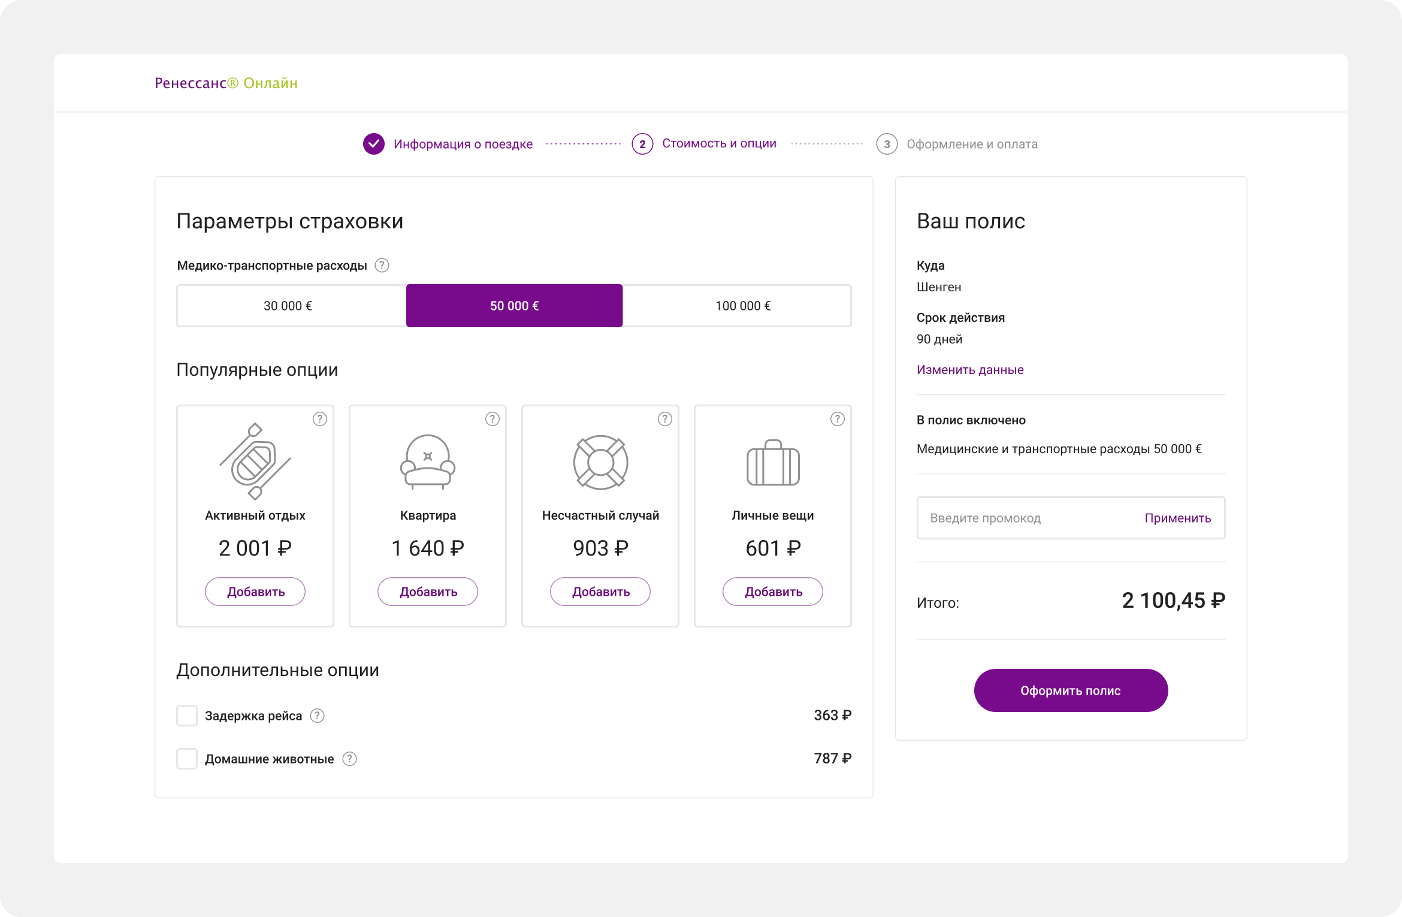1402x917 pixels.
Task: Go to Информация о поездке step
Action: pos(463,144)
